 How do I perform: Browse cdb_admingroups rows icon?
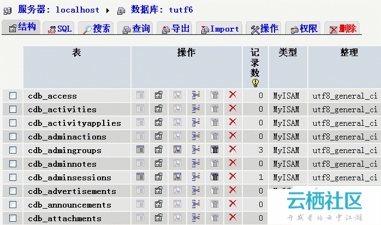(x=140, y=149)
